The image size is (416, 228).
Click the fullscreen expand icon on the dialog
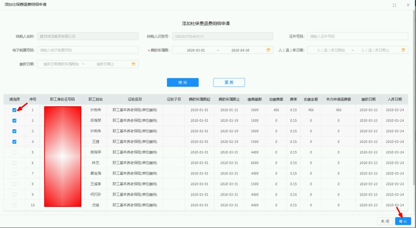[x=394, y=5]
